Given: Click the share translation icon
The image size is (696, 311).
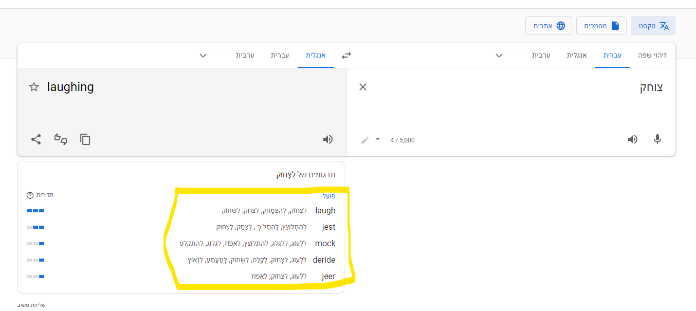Looking at the screenshot, I should (36, 139).
